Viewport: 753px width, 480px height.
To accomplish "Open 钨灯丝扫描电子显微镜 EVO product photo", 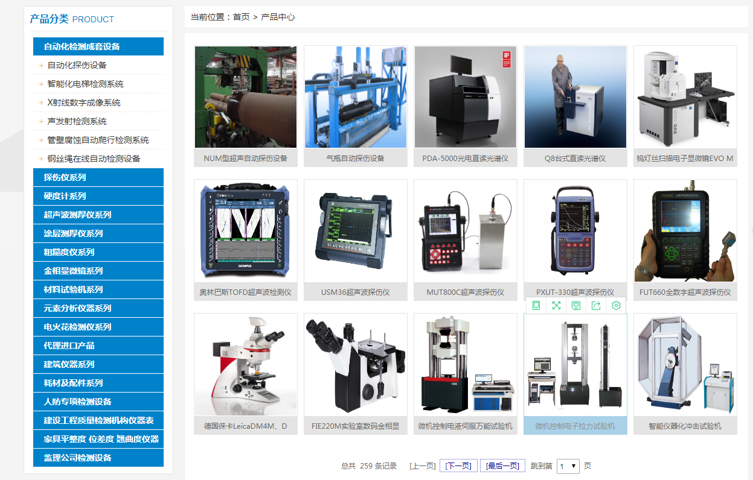I will click(x=685, y=97).
